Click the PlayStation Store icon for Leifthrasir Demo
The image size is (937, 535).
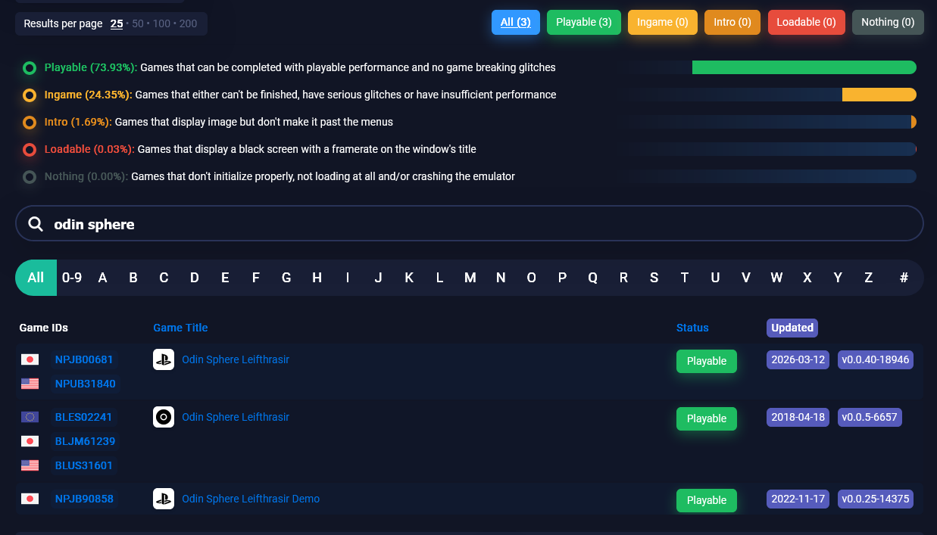164,499
